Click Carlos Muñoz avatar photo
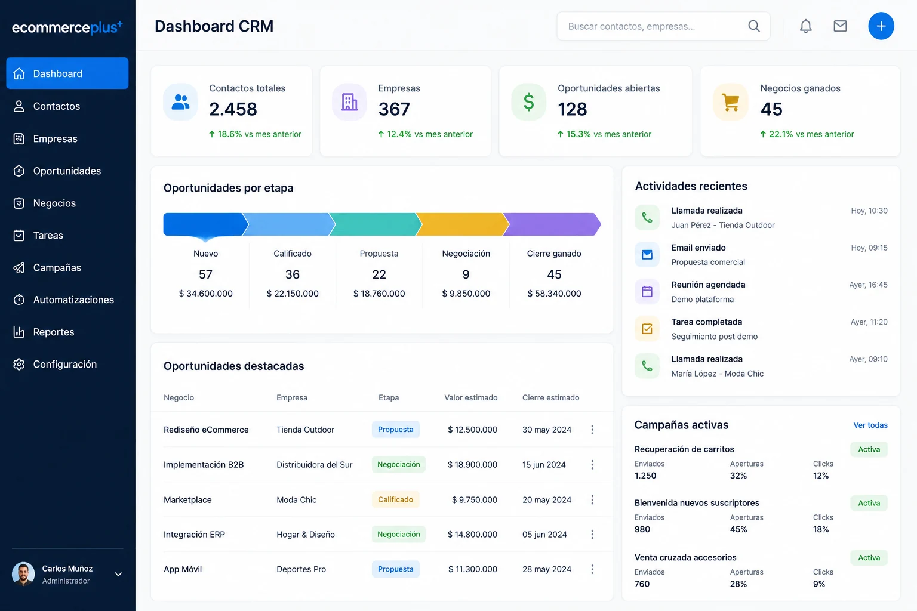 pos(23,574)
